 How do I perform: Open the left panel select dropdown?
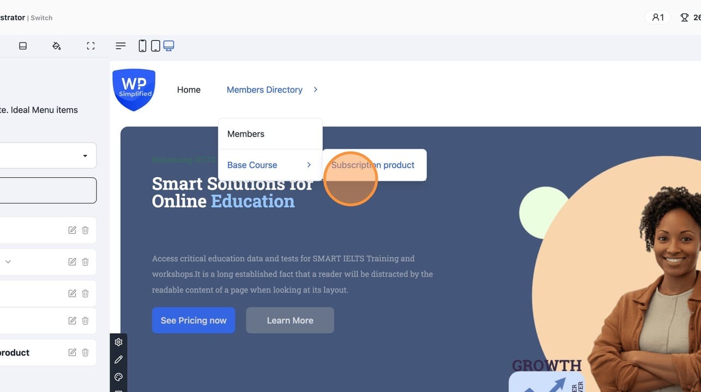(48, 156)
